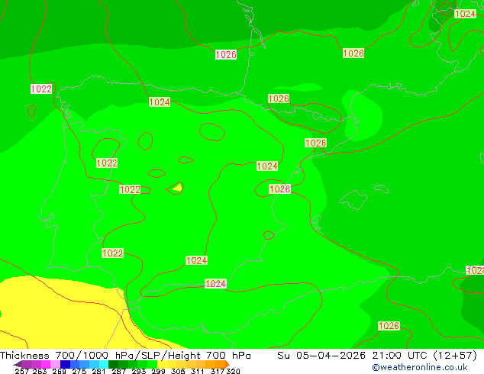The image size is (484, 374).
Task: Select the cyan swatch in the color scale
Action: click(x=104, y=364)
